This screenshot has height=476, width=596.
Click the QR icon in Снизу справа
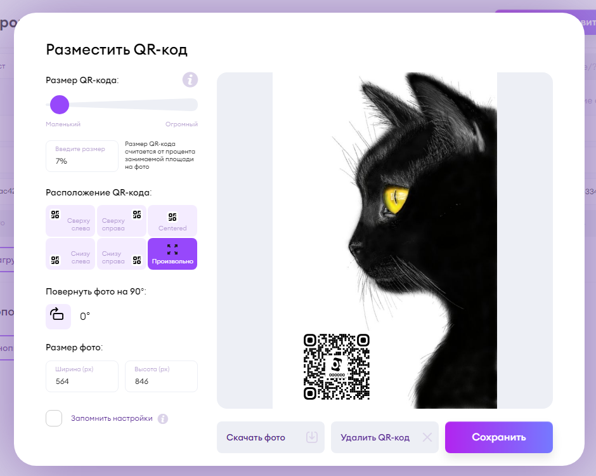(137, 260)
